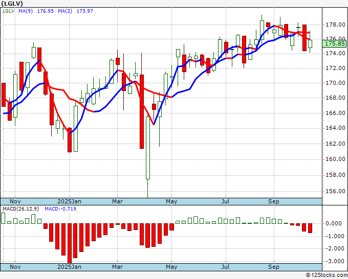Click the 168.00 price axis label
This screenshot has height=279, width=348.
[x=335, y=98]
